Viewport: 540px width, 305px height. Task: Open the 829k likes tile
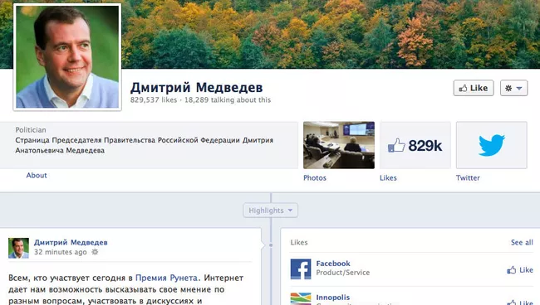pyautogui.click(x=415, y=145)
